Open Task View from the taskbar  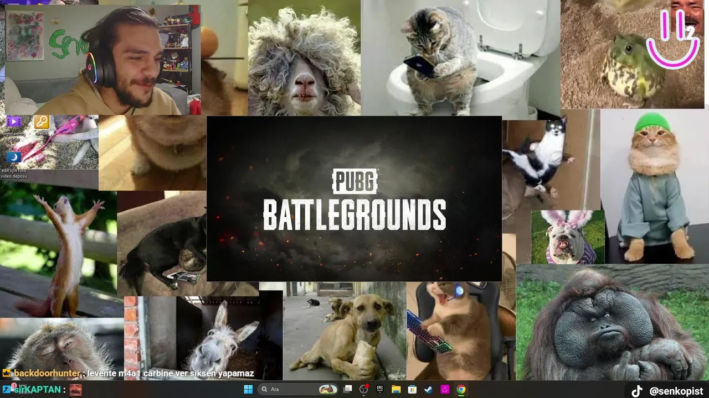click(348, 389)
